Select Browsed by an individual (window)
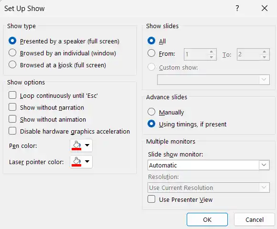The image size is (277, 229). pyautogui.click(x=12, y=53)
